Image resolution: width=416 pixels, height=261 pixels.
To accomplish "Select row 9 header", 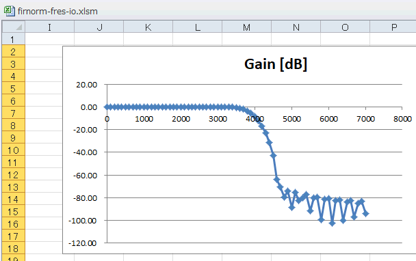I will pos(13,137).
